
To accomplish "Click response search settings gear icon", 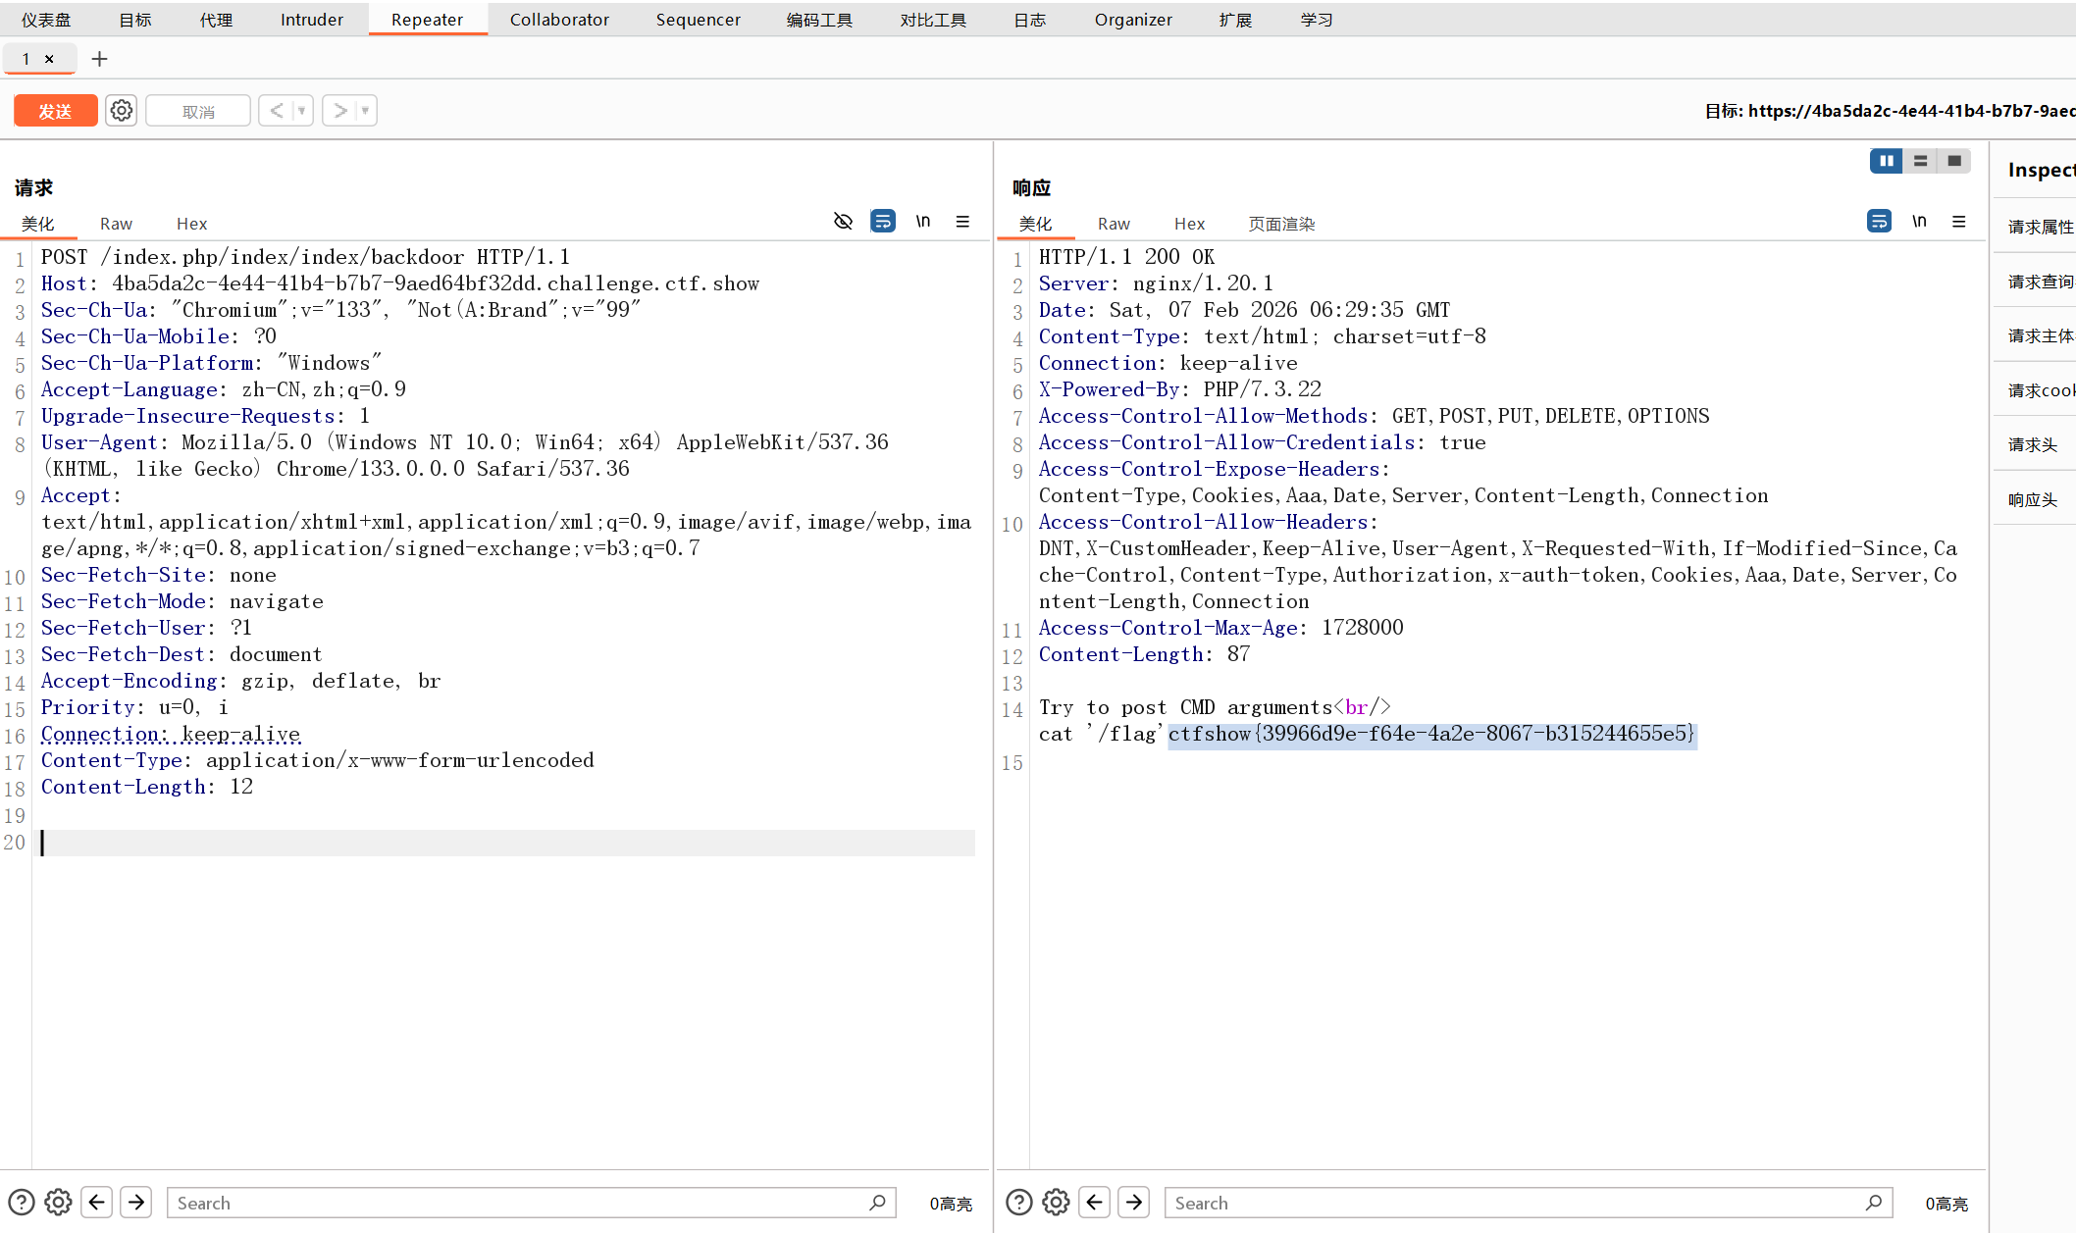I will [x=1056, y=1202].
